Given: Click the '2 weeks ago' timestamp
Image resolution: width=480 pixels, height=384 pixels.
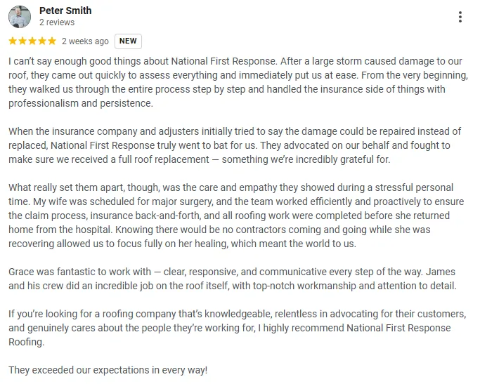Looking at the screenshot, I should (85, 41).
